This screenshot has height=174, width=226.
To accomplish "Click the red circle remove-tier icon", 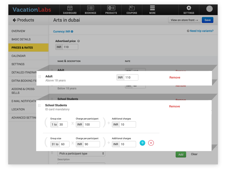I will pyautogui.click(x=151, y=143).
